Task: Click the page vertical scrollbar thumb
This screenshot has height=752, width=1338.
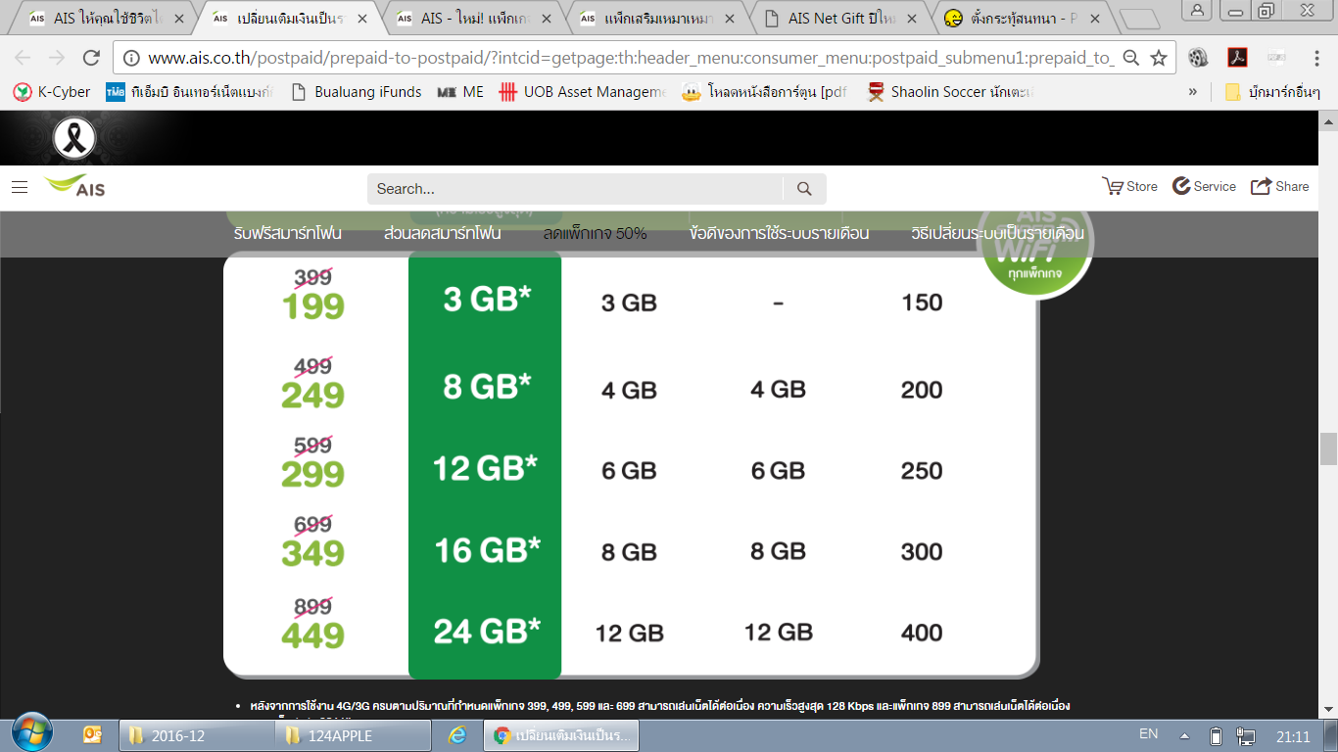Action: 1329,449
